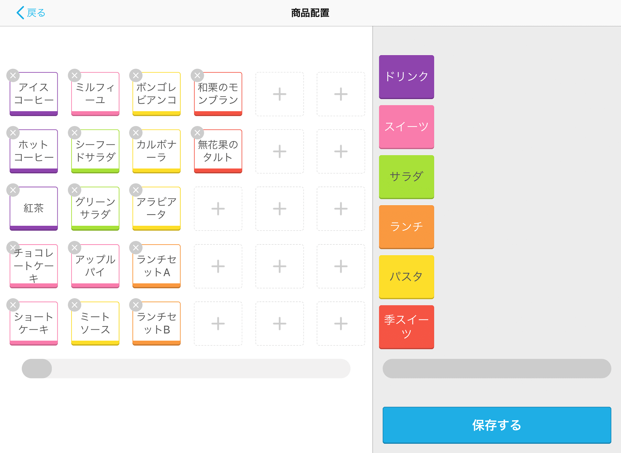
Task: Remove シーフードサラダ with its X icon
Action: pyautogui.click(x=74, y=133)
